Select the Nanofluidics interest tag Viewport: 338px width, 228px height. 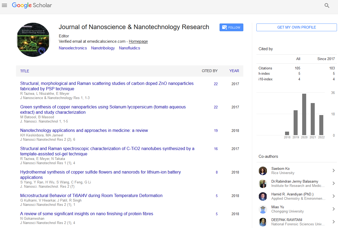pos(129,48)
